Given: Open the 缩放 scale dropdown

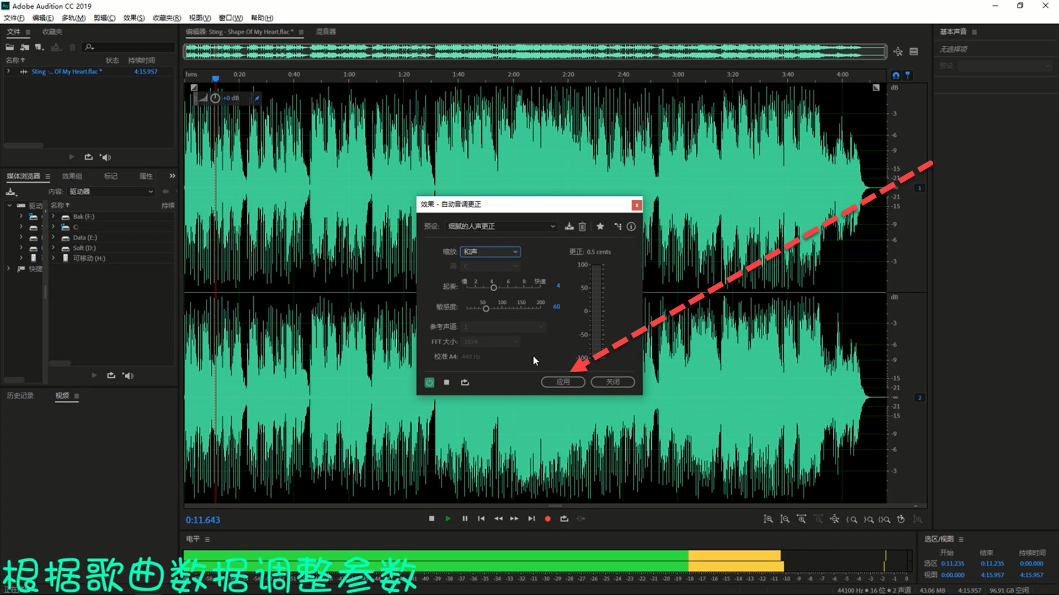Looking at the screenshot, I should 490,252.
